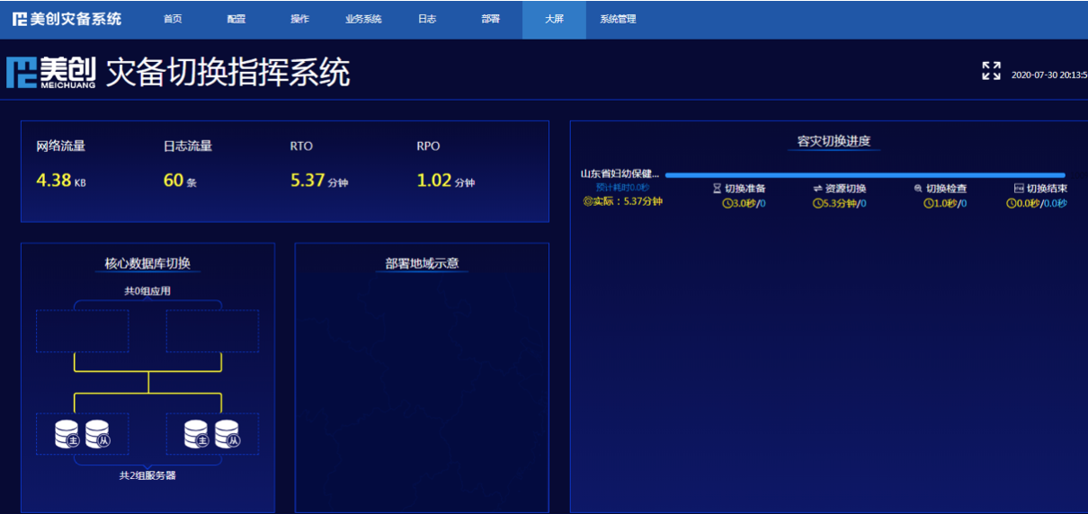
Task: Click the hourglass icon beside 切换准备
Action: (717, 189)
